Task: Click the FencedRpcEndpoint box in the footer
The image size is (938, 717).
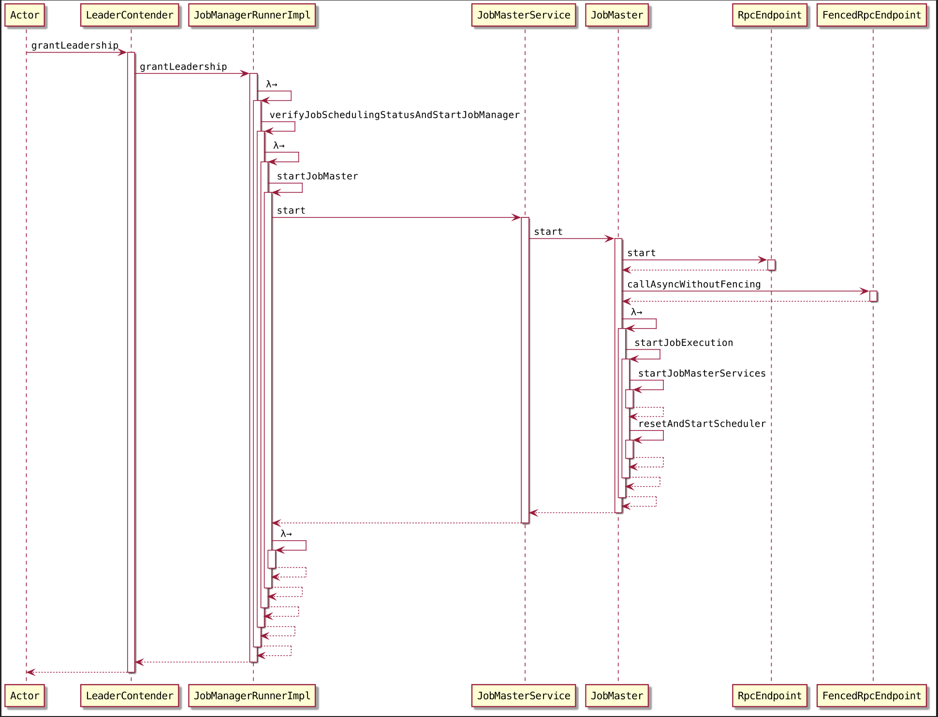Action: (872, 696)
